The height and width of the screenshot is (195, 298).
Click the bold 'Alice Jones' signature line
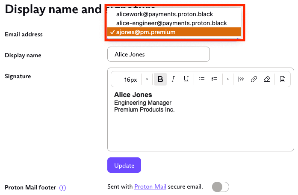133,95
